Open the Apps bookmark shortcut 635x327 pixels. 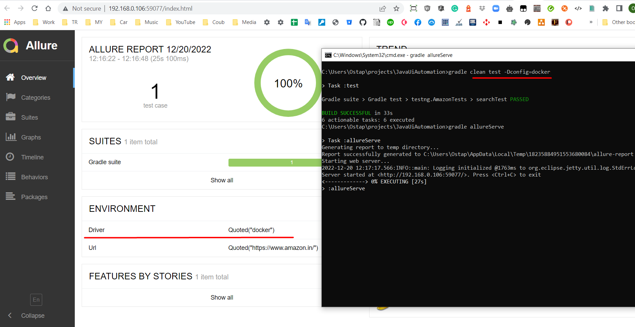15,22
